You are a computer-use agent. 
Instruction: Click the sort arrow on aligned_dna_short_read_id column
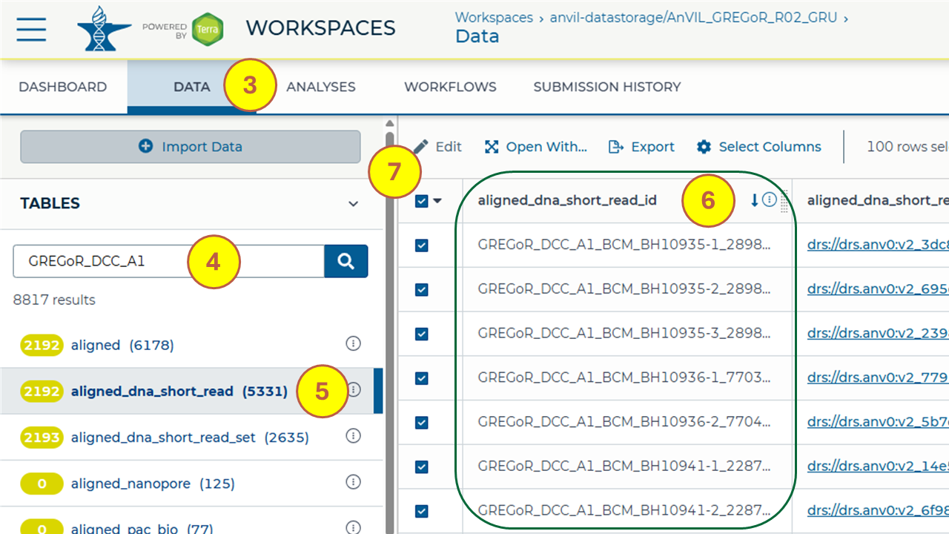[755, 200]
